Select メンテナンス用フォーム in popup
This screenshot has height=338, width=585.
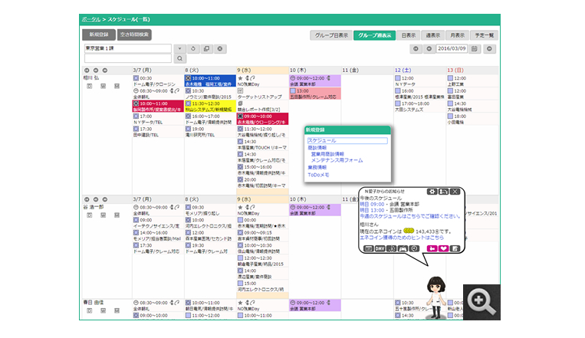click(x=337, y=160)
